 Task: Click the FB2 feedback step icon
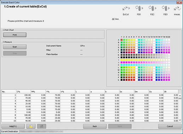point(152,8)
